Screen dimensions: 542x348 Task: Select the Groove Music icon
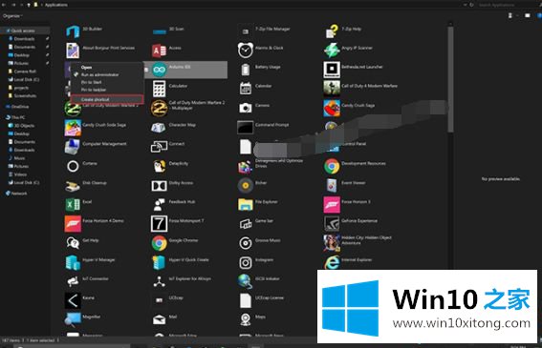[246, 243]
